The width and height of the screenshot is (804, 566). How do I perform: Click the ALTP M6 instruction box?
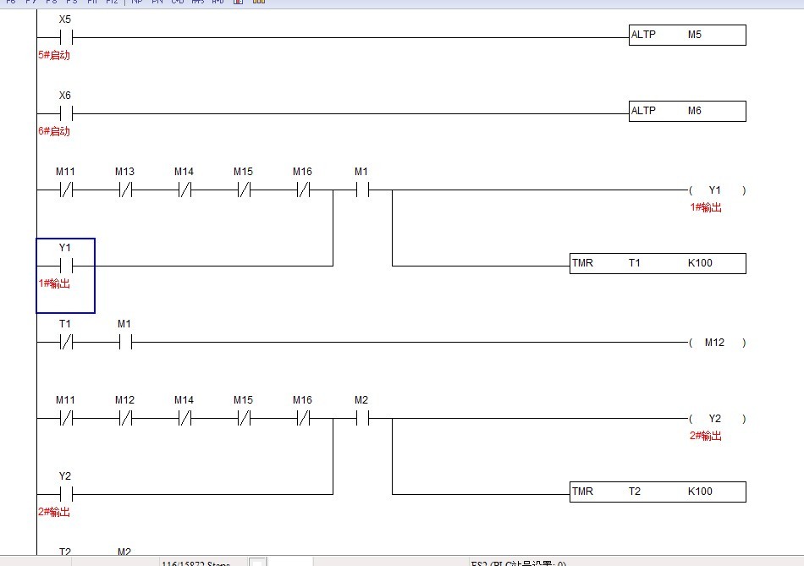pyautogui.click(x=687, y=111)
